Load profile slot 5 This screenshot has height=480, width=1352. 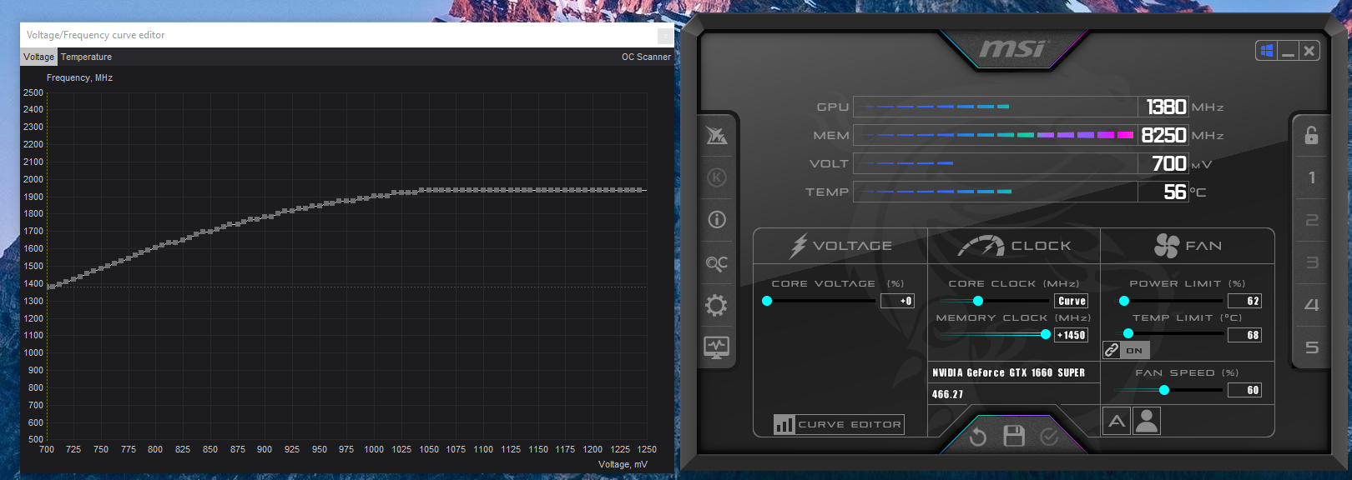pos(1311,347)
